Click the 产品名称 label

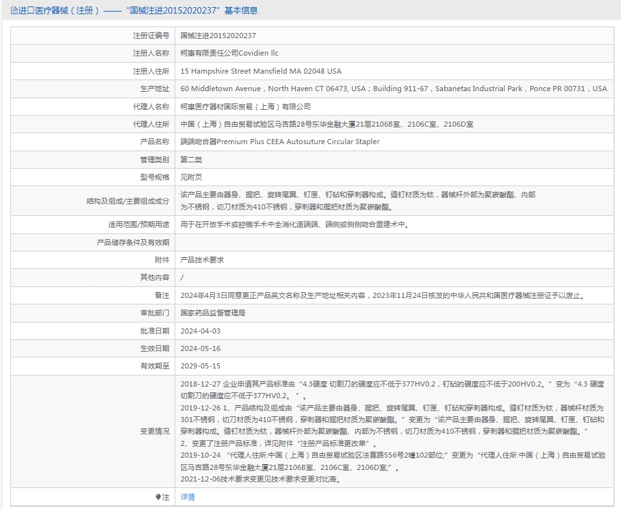pyautogui.click(x=155, y=142)
